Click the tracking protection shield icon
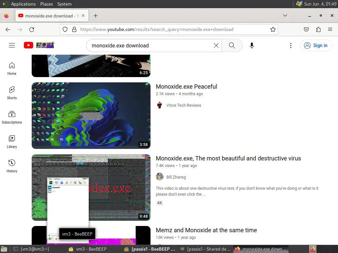This screenshot has height=253, width=338. [65, 29]
